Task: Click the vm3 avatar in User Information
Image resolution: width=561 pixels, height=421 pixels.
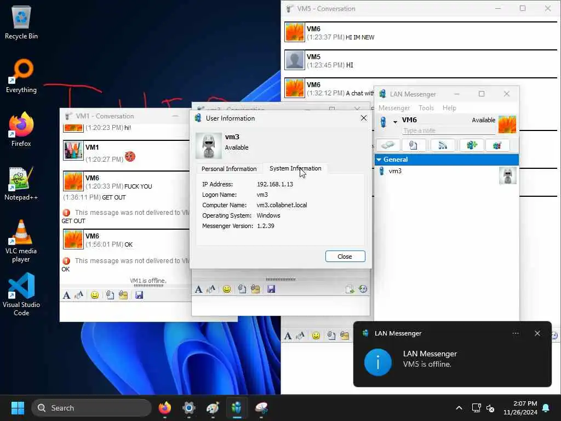Action: click(x=209, y=145)
